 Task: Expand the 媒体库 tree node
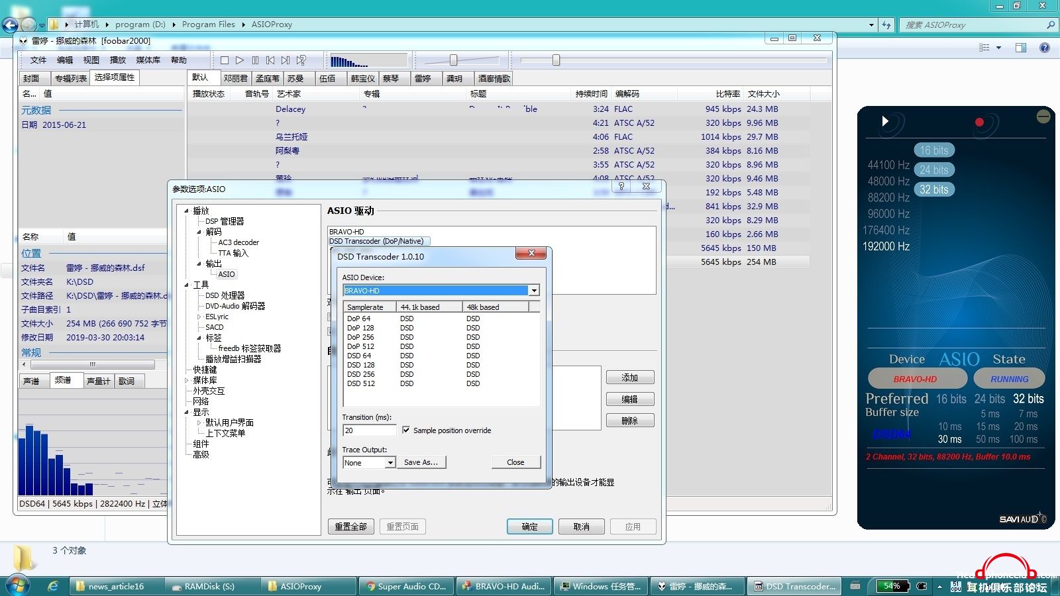pos(187,380)
